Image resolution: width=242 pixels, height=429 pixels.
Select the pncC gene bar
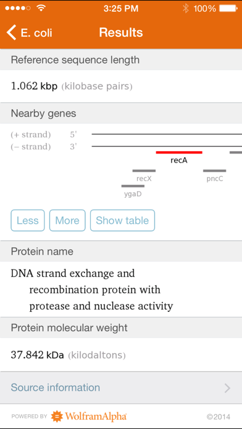(215, 171)
